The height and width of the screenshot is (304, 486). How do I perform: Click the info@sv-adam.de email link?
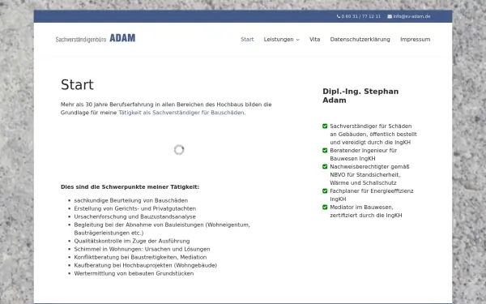[411, 16]
